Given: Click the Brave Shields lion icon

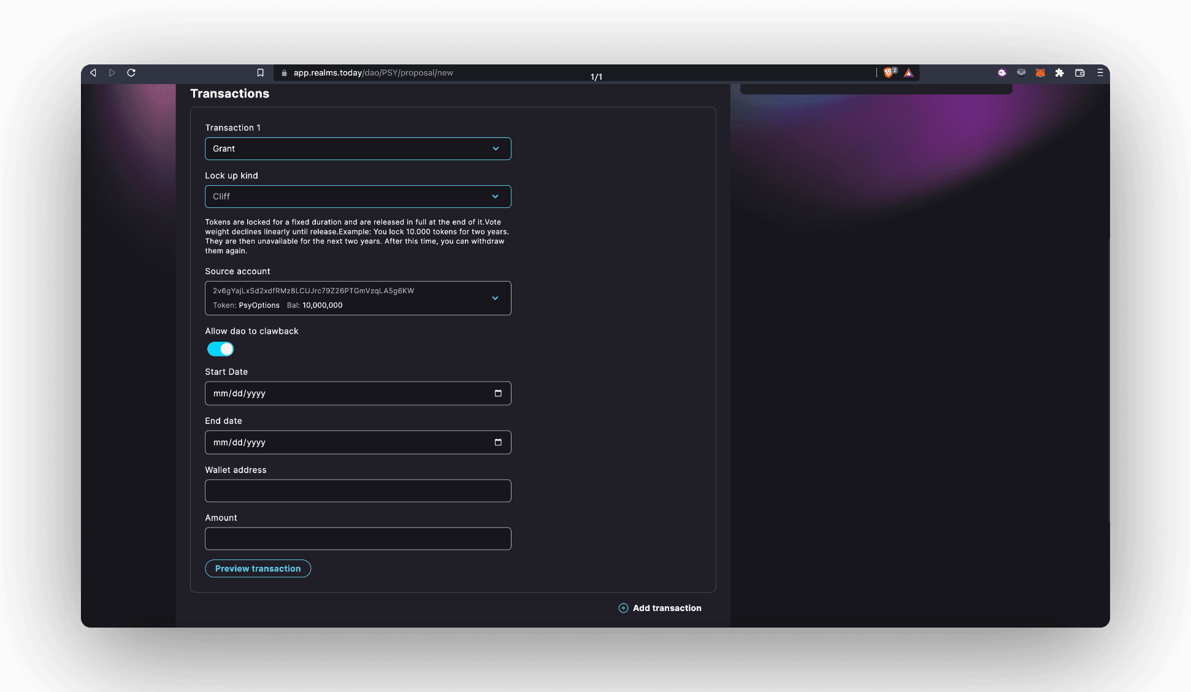Looking at the screenshot, I should (x=888, y=73).
